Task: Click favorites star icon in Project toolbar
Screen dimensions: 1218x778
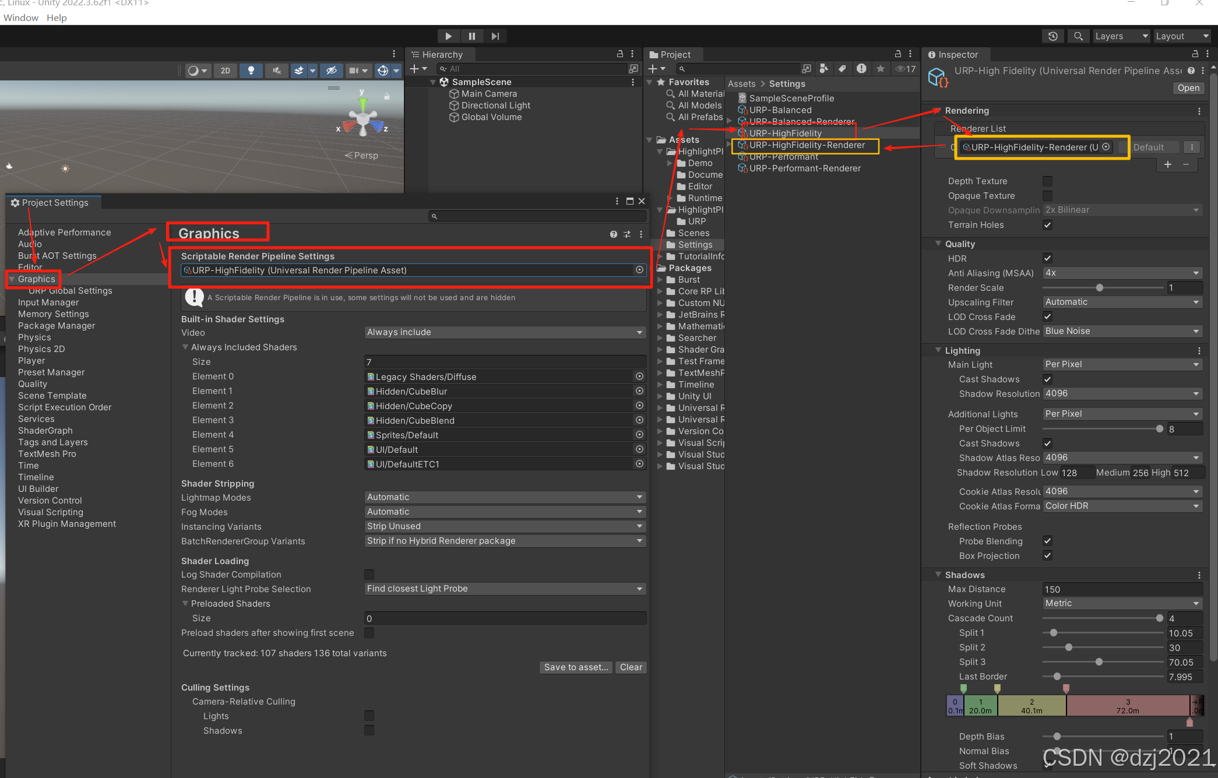Action: tap(881, 69)
